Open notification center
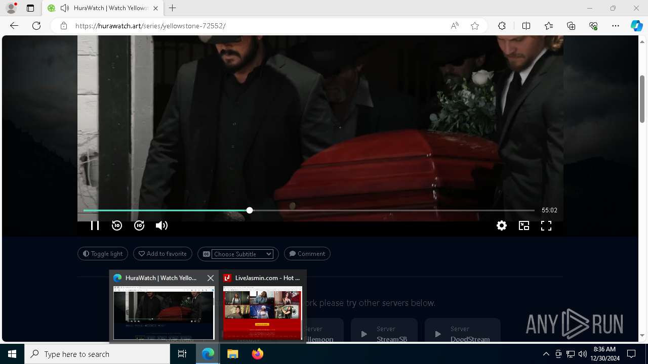648x364 pixels. 631,354
